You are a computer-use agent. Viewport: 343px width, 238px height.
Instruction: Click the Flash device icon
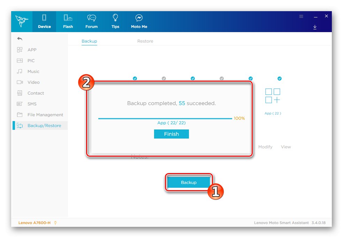68,17
